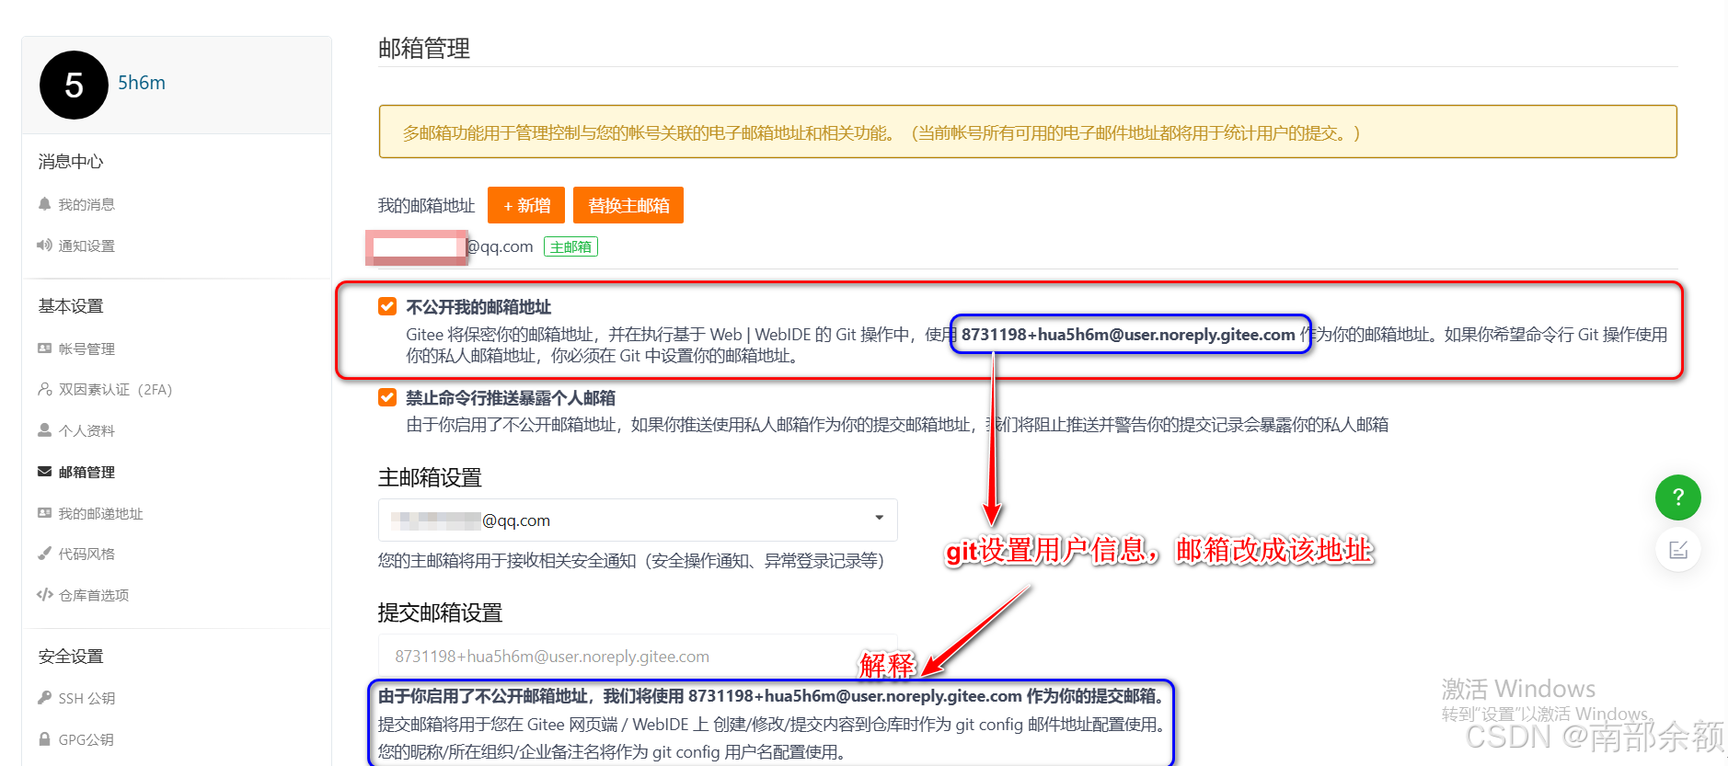The width and height of the screenshot is (1728, 766).
Task: Click the key icon beside SSH 公钥
Action: (44, 697)
